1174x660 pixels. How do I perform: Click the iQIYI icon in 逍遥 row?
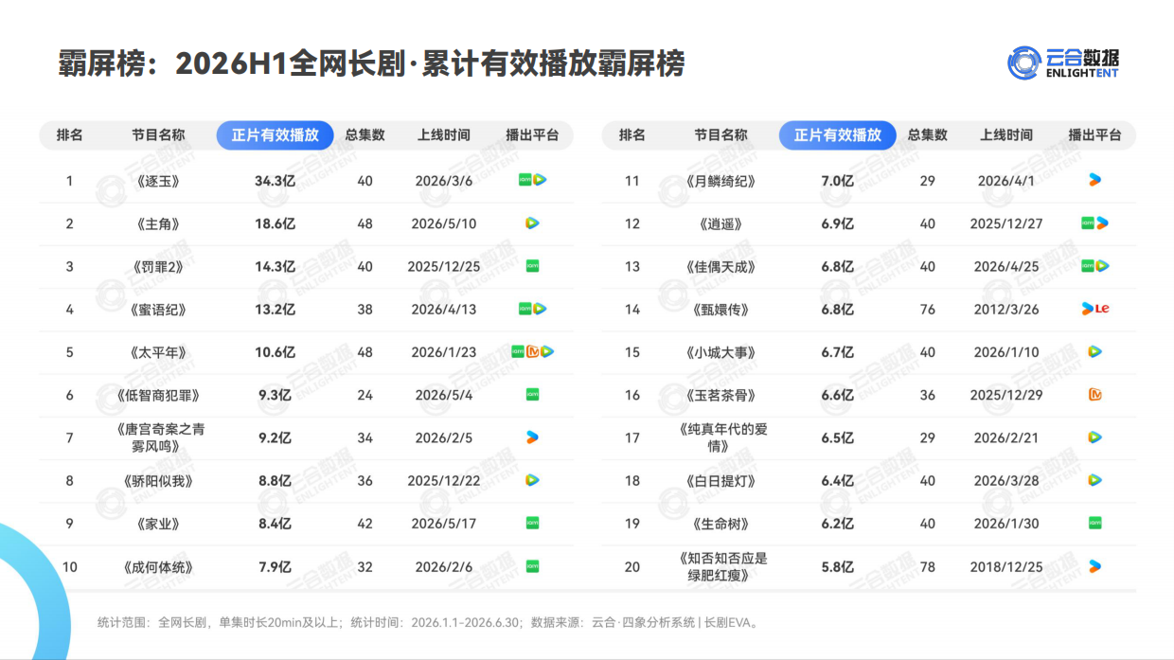tap(1088, 223)
